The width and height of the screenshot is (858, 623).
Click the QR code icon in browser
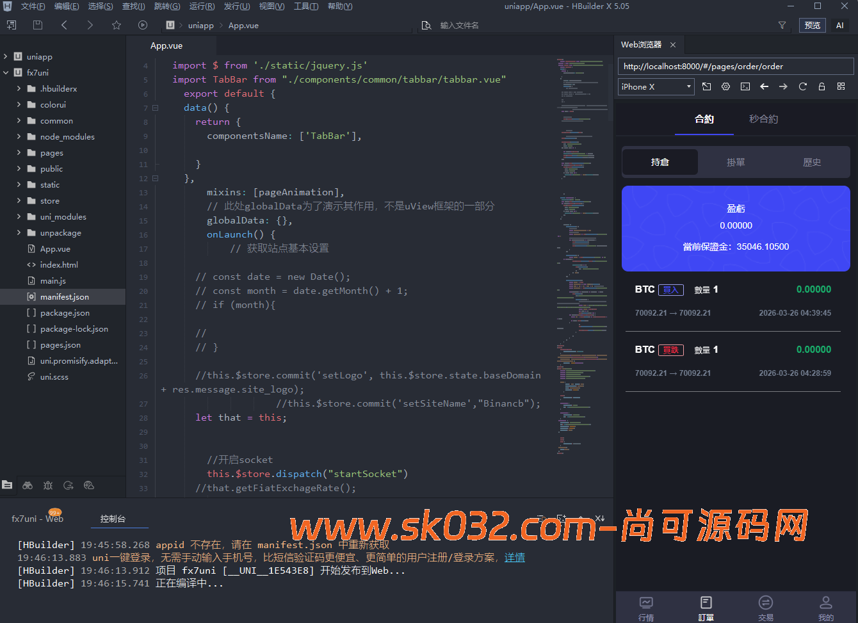841,86
